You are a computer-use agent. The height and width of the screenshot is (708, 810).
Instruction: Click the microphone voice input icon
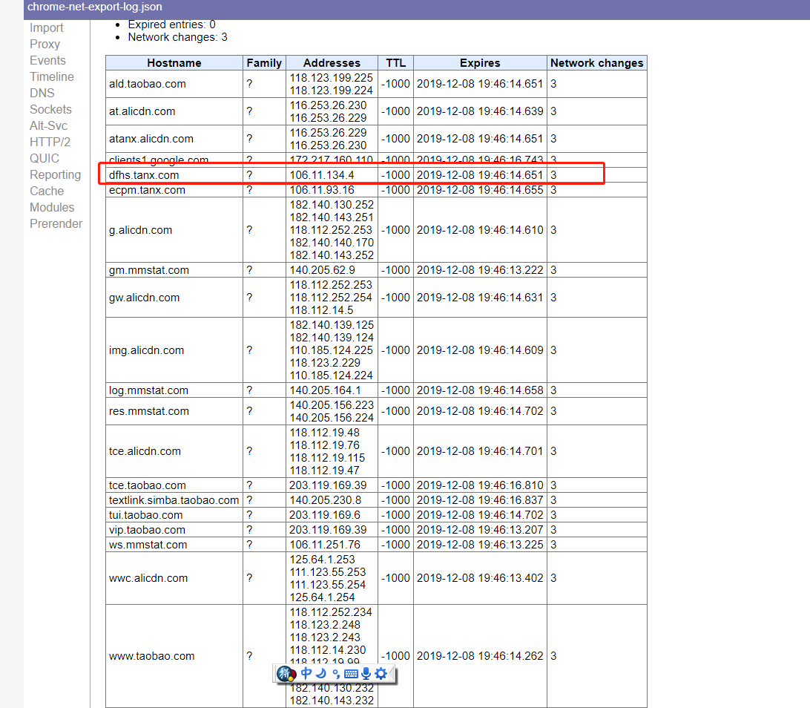tap(366, 673)
